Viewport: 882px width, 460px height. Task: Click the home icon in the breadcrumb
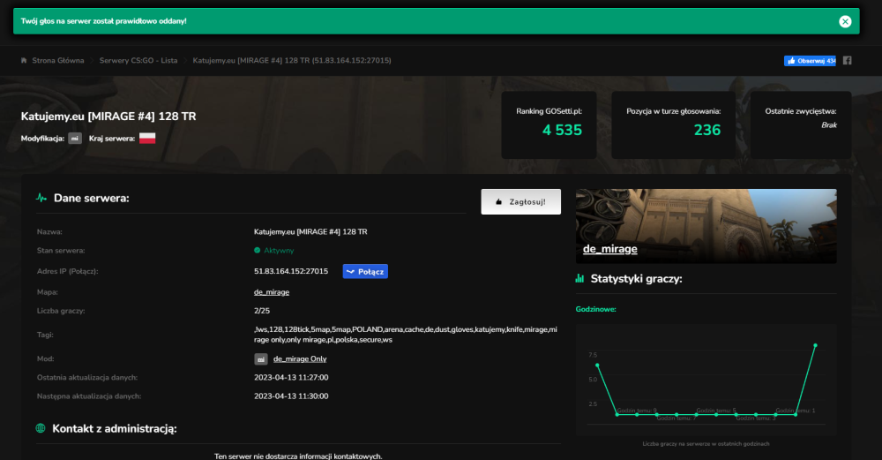pyautogui.click(x=24, y=60)
